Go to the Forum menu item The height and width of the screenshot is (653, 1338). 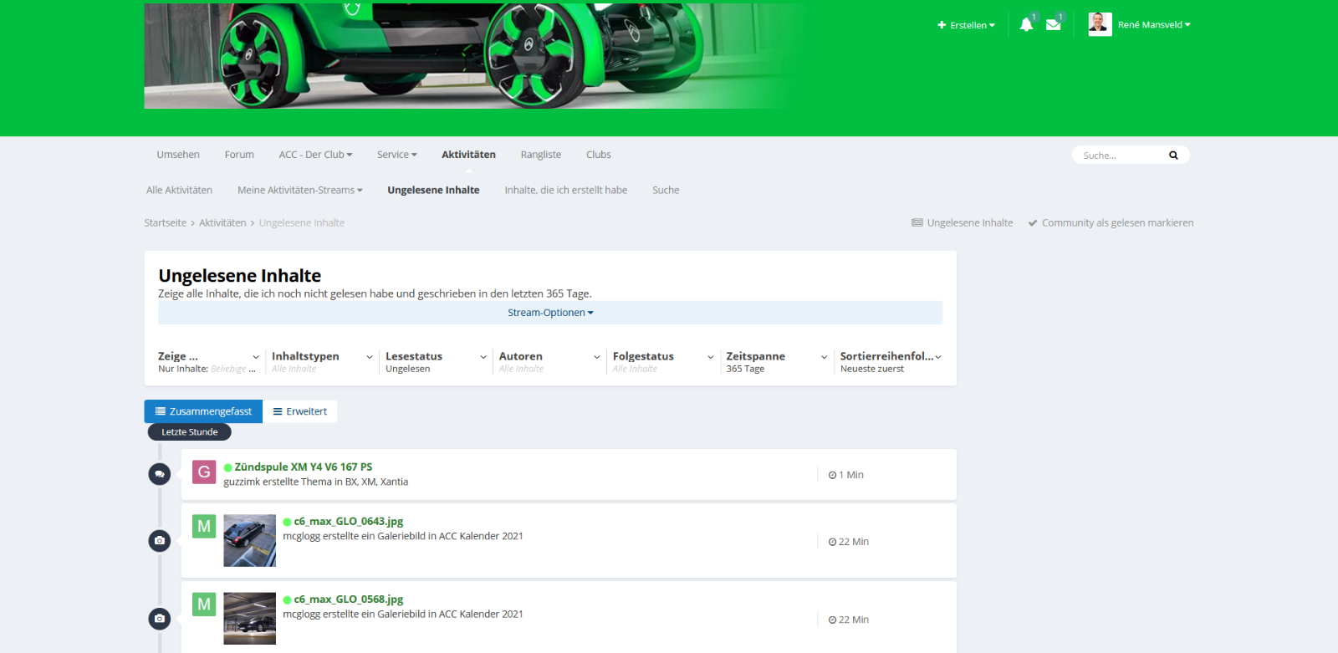click(239, 155)
